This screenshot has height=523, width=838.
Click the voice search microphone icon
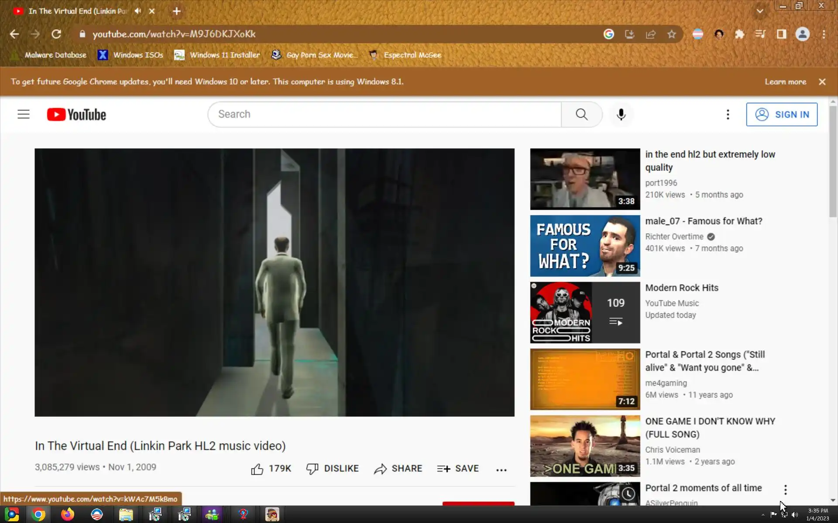[x=621, y=114]
